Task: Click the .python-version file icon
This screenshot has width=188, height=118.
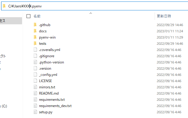Action: coord(35,62)
